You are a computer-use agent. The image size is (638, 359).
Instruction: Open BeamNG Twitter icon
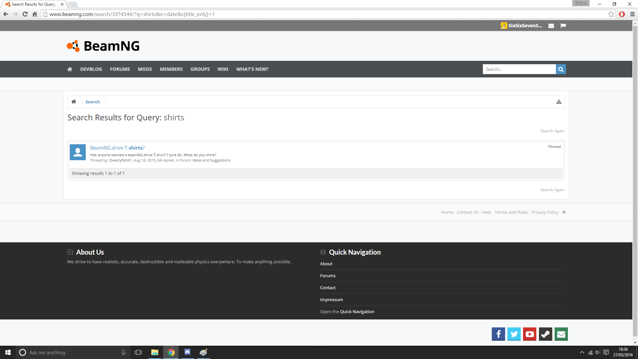coord(514,334)
